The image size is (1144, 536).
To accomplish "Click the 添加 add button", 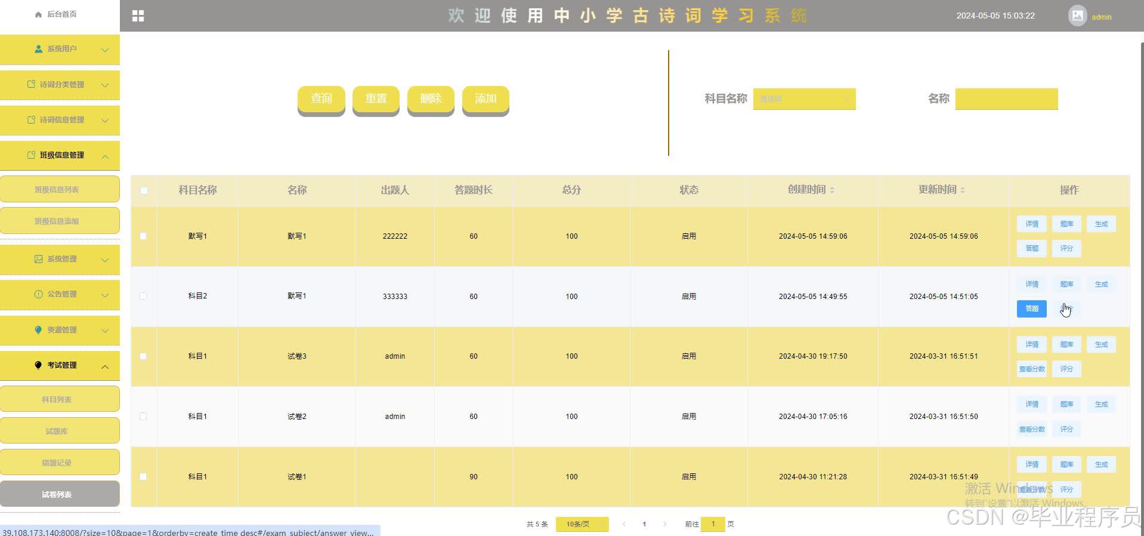I will tap(486, 99).
